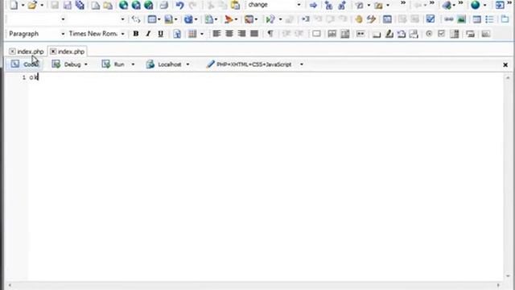Image resolution: width=515 pixels, height=290 pixels.
Task: Toggle bold formatting
Action: click(136, 34)
